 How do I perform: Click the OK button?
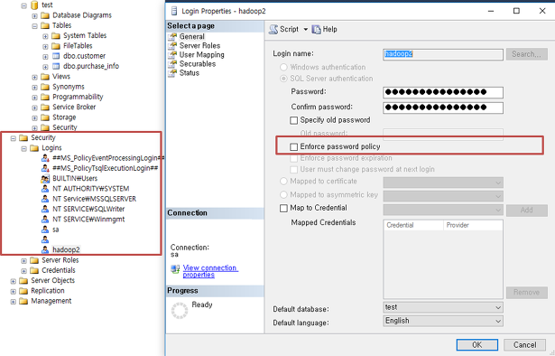477,344
